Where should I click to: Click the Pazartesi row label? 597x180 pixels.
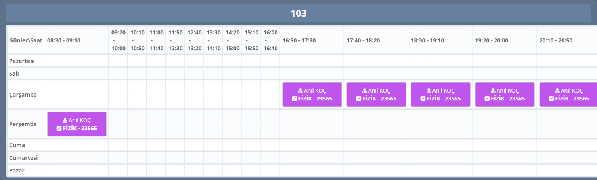coord(22,61)
